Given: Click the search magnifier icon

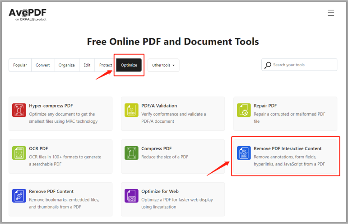Looking at the screenshot, I should pos(268,65).
